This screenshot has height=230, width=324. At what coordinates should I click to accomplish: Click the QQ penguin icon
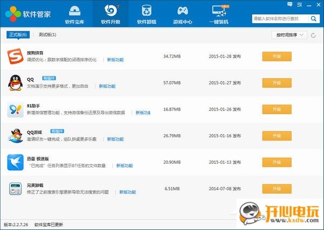[x=15, y=83]
